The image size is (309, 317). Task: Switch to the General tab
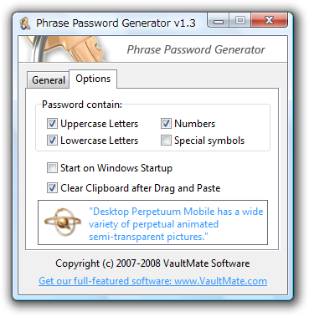click(x=49, y=80)
